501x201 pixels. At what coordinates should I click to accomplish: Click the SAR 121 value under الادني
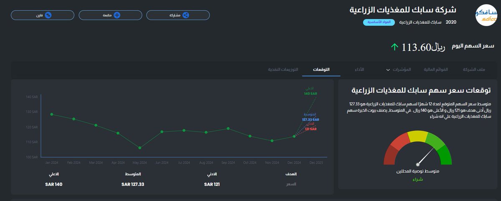pyautogui.click(x=212, y=184)
